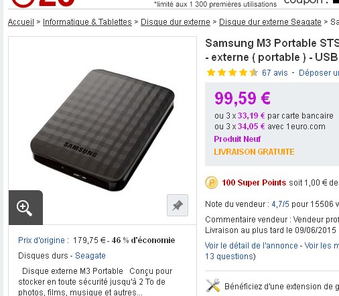
Task: Click the gold Super Points coin icon
Action: coord(212,183)
